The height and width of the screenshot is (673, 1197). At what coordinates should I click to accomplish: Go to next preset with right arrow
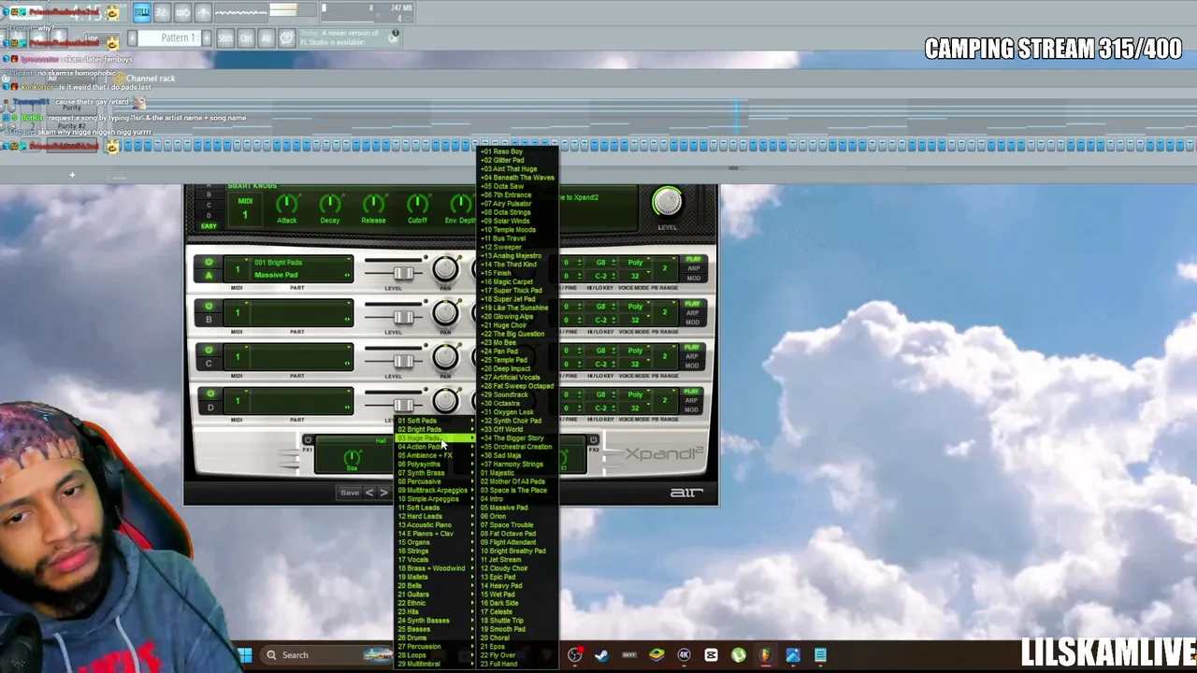point(383,493)
